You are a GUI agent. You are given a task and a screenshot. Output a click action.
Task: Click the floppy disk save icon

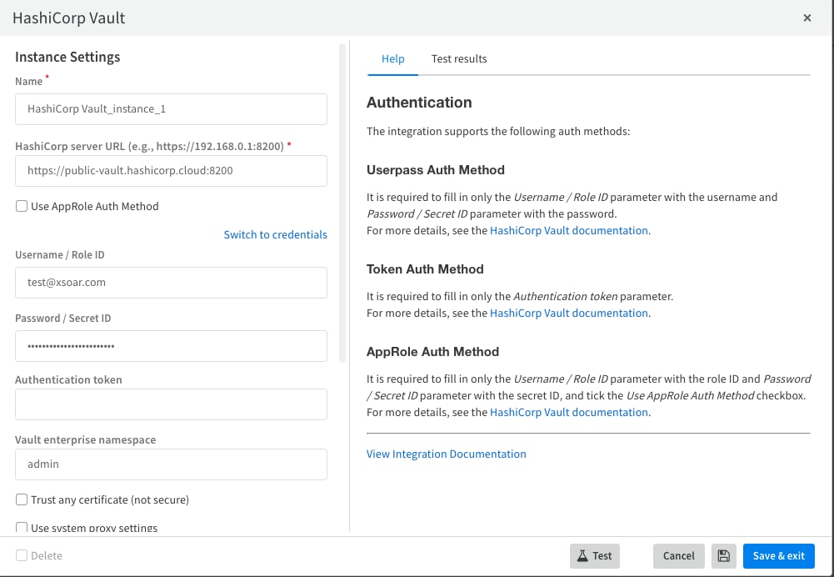723,555
